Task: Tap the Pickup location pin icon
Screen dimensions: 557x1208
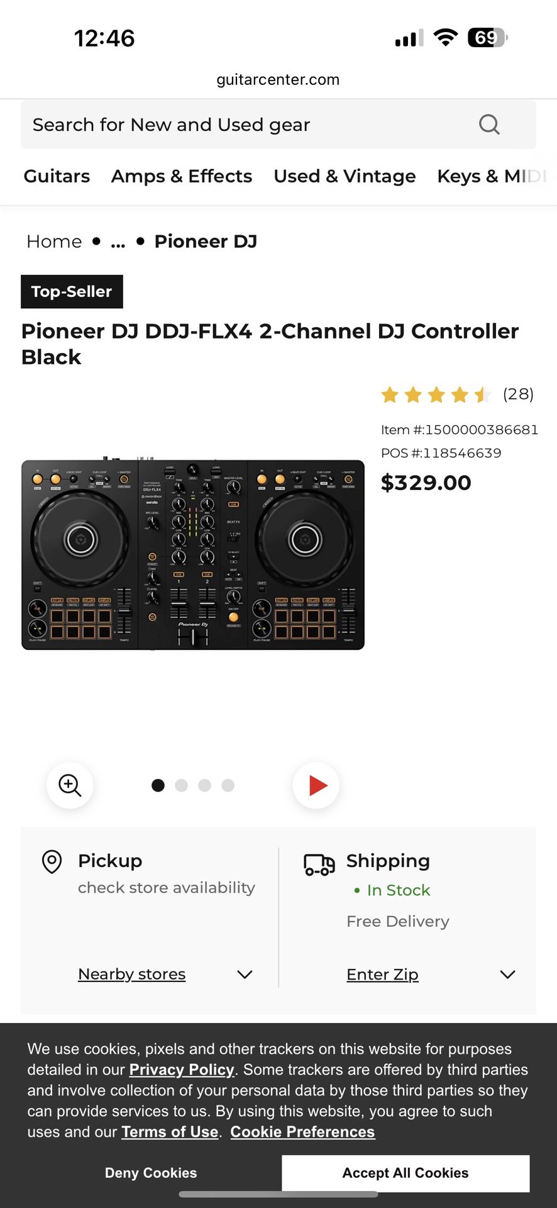Action: click(52, 861)
